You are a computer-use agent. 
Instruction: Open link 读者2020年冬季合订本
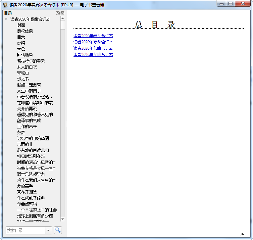(93, 55)
